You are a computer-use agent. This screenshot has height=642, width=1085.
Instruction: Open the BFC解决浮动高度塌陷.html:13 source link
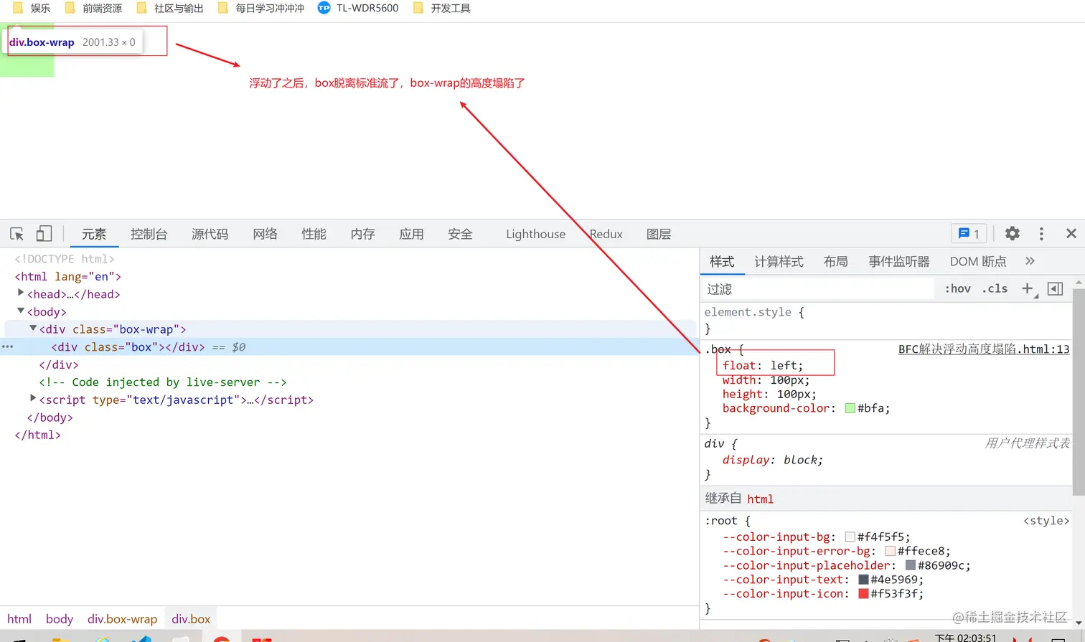point(984,349)
